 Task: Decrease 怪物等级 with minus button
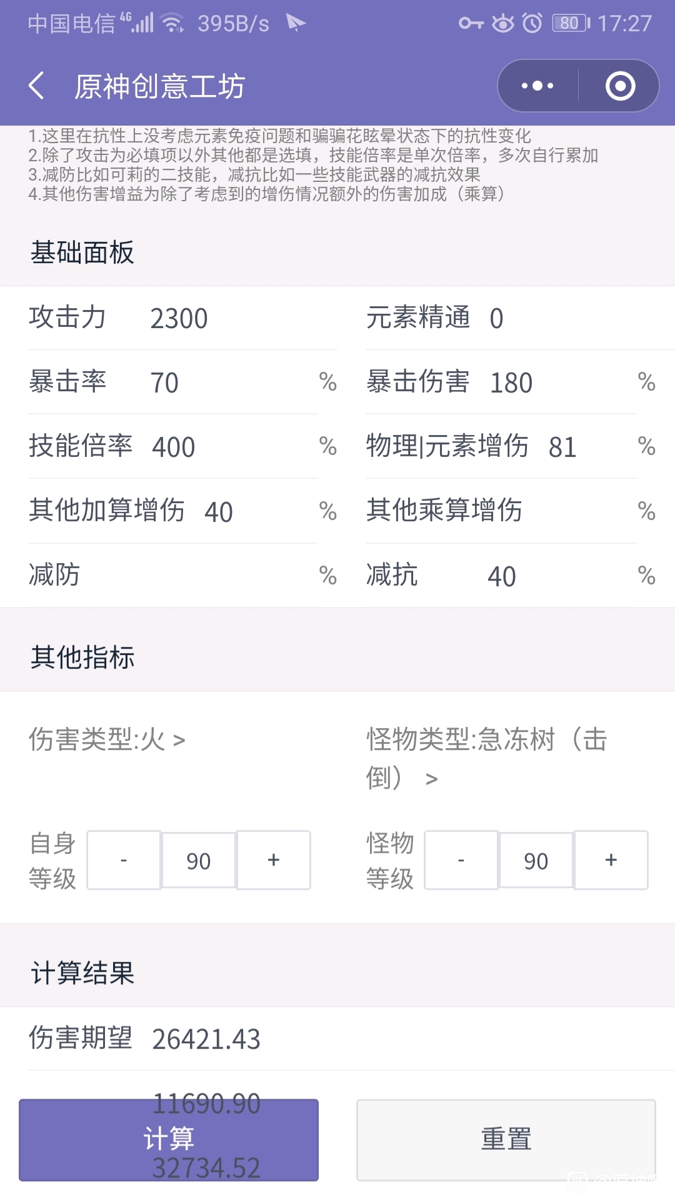click(461, 860)
